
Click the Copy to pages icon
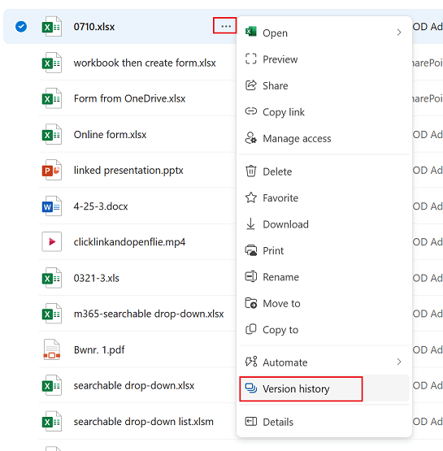(x=251, y=329)
